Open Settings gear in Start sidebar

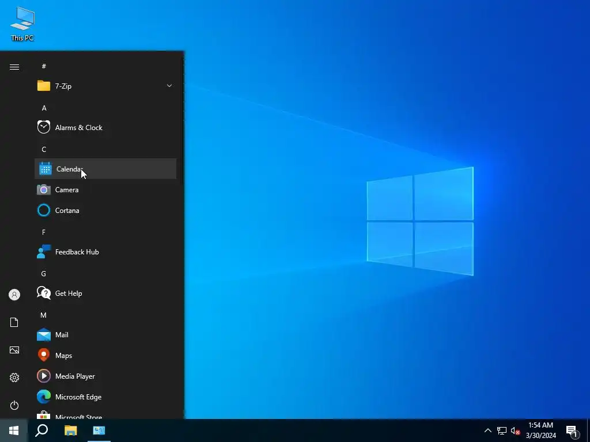(14, 378)
